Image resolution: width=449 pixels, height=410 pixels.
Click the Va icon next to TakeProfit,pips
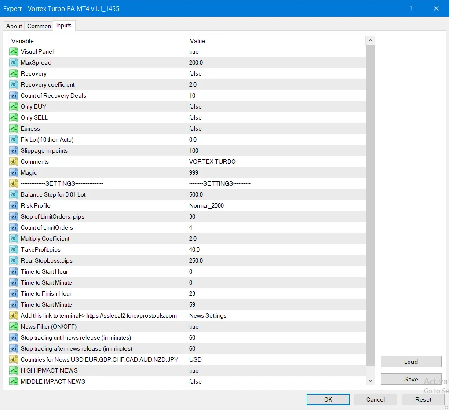[x=14, y=249]
